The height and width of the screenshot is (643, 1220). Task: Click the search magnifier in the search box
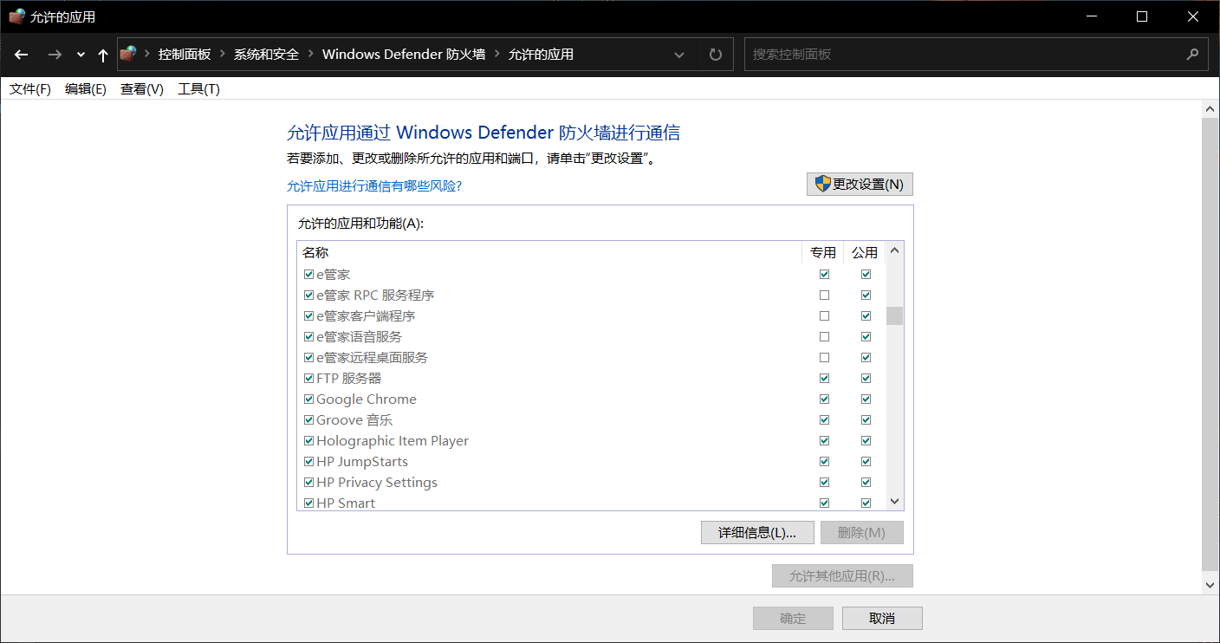point(1193,54)
